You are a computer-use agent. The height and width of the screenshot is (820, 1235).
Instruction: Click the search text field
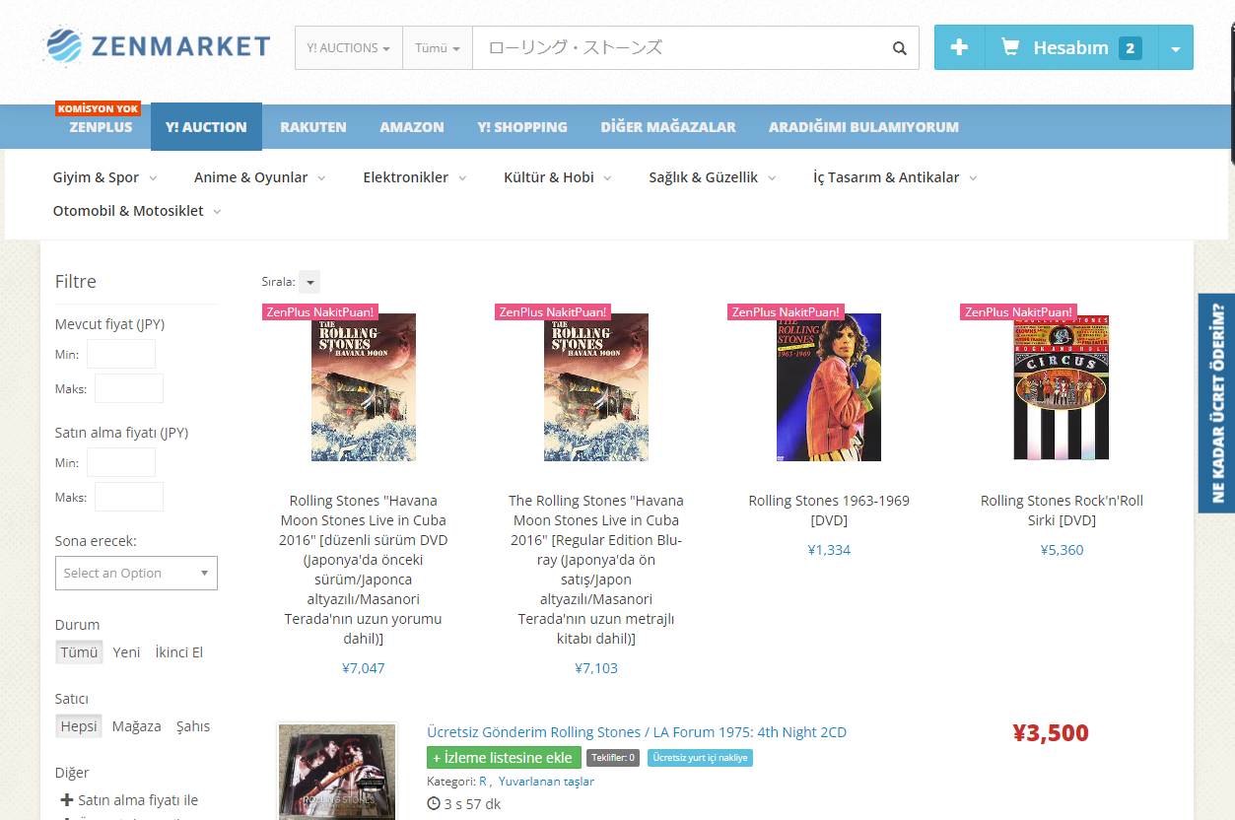click(x=677, y=47)
